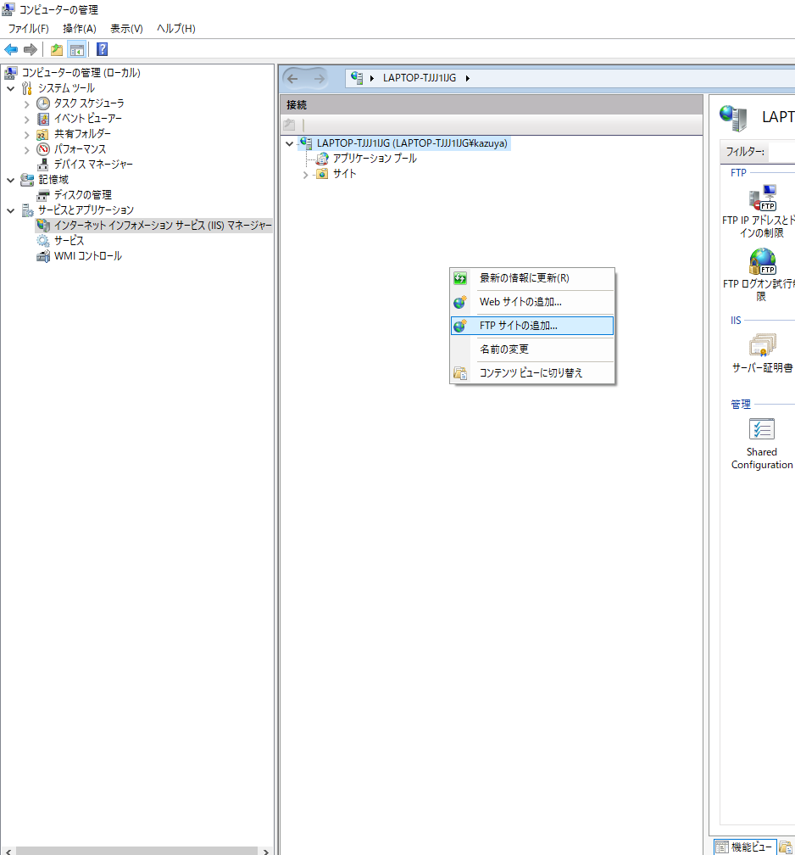The height and width of the screenshot is (855, 795).
Task: Open the Help question mark toolbar icon
Action: point(102,49)
